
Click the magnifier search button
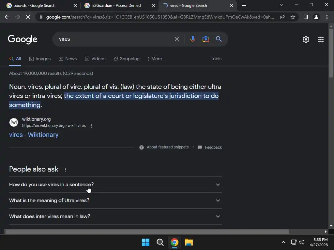219,39
